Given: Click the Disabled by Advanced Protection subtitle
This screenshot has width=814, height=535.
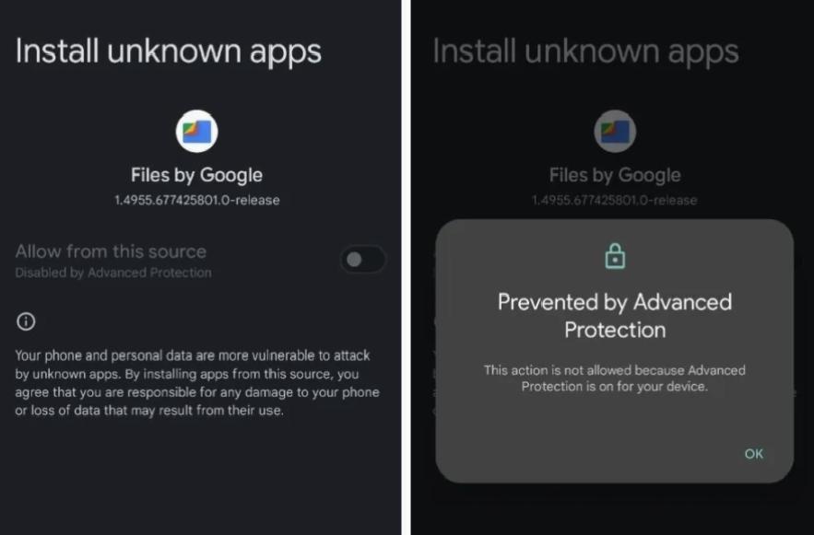Looking at the screenshot, I should (x=113, y=273).
